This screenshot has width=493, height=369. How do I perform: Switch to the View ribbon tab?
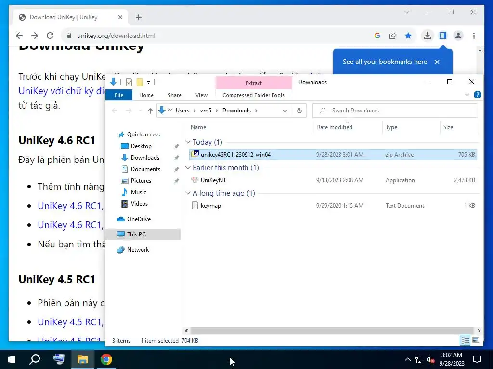tap(201, 95)
